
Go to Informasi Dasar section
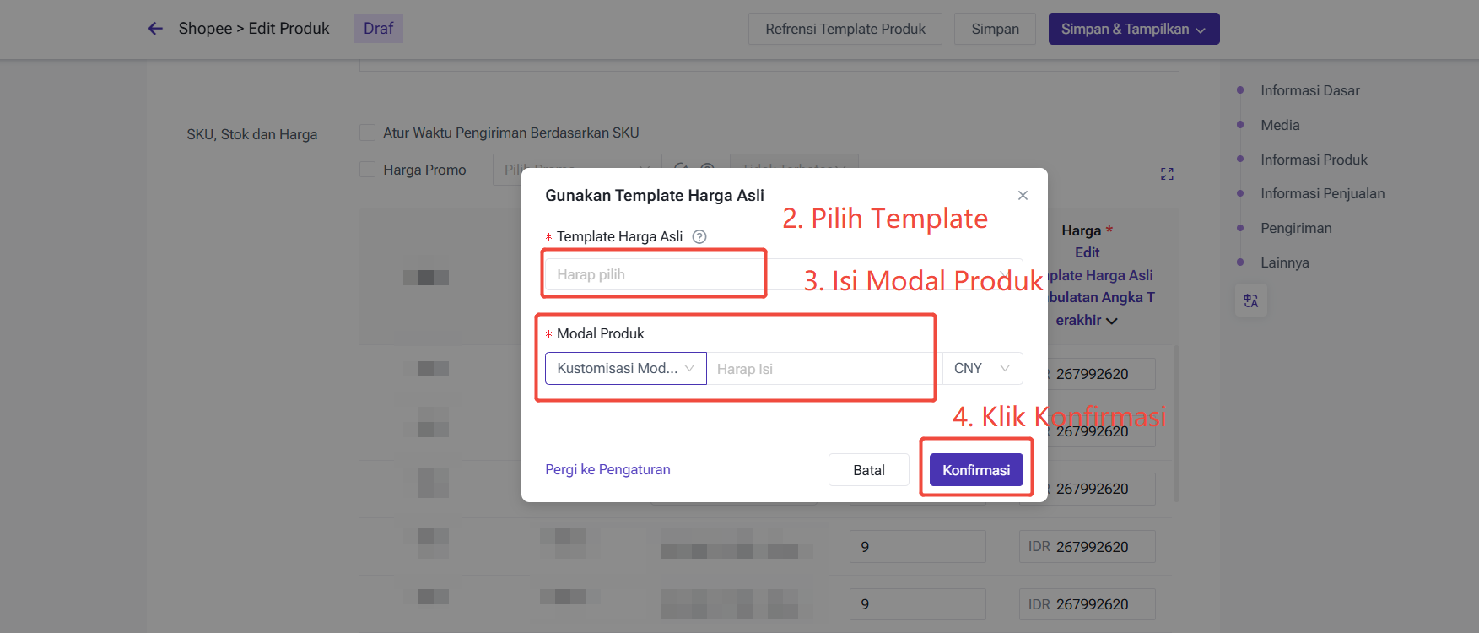click(x=1309, y=90)
